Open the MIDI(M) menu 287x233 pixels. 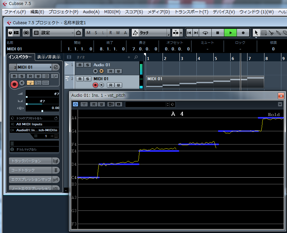coord(112,12)
